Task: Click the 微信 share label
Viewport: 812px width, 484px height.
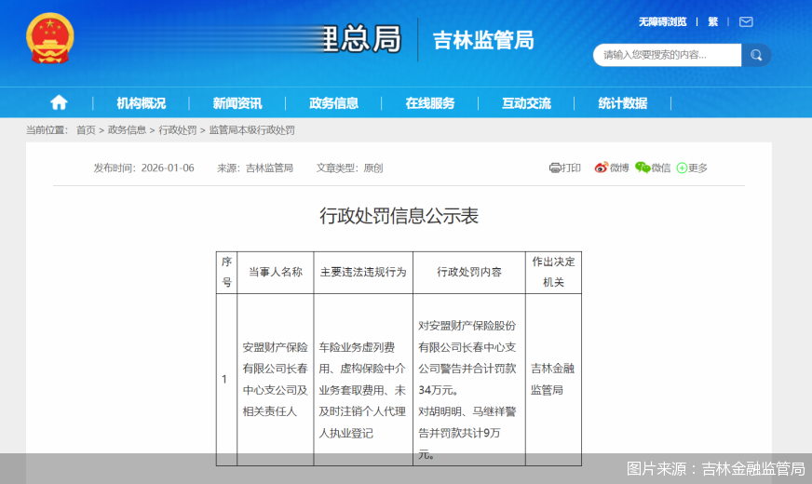Action: [x=661, y=168]
